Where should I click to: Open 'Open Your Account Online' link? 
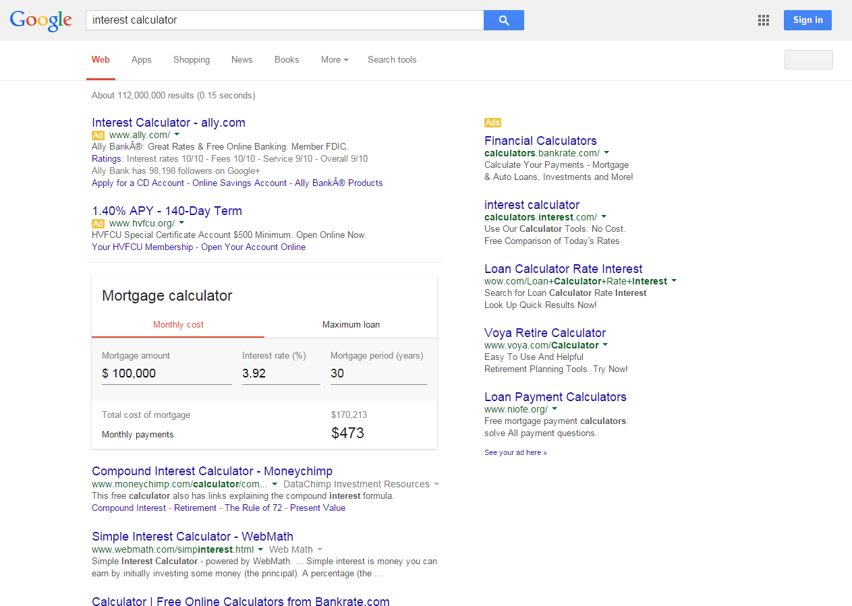pos(253,247)
